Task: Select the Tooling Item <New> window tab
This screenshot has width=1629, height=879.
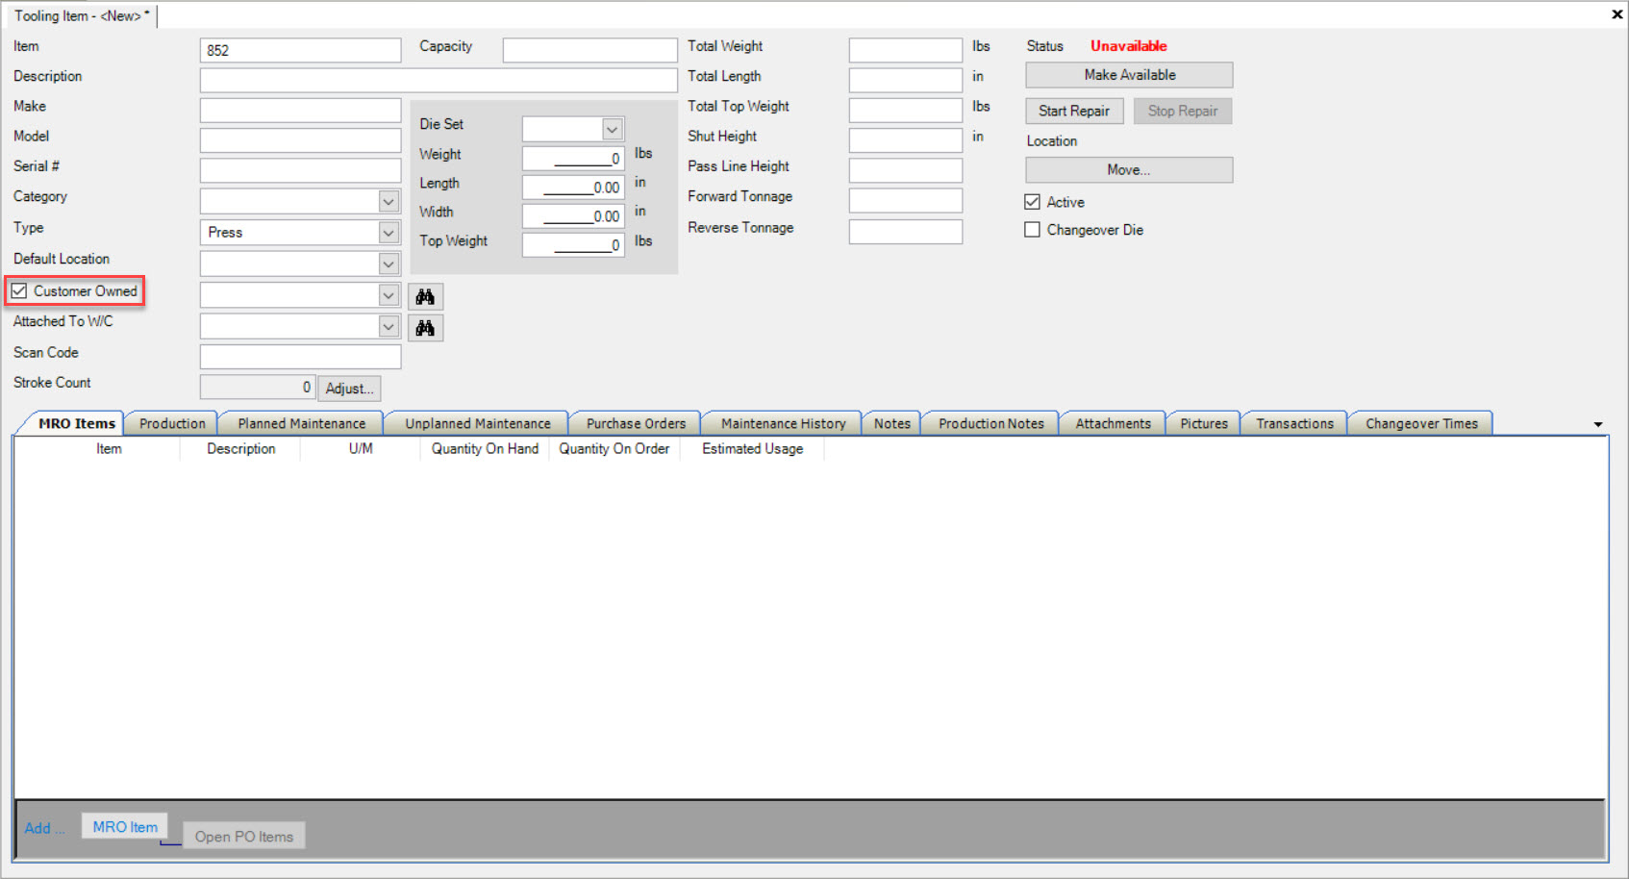Action: 82,15
